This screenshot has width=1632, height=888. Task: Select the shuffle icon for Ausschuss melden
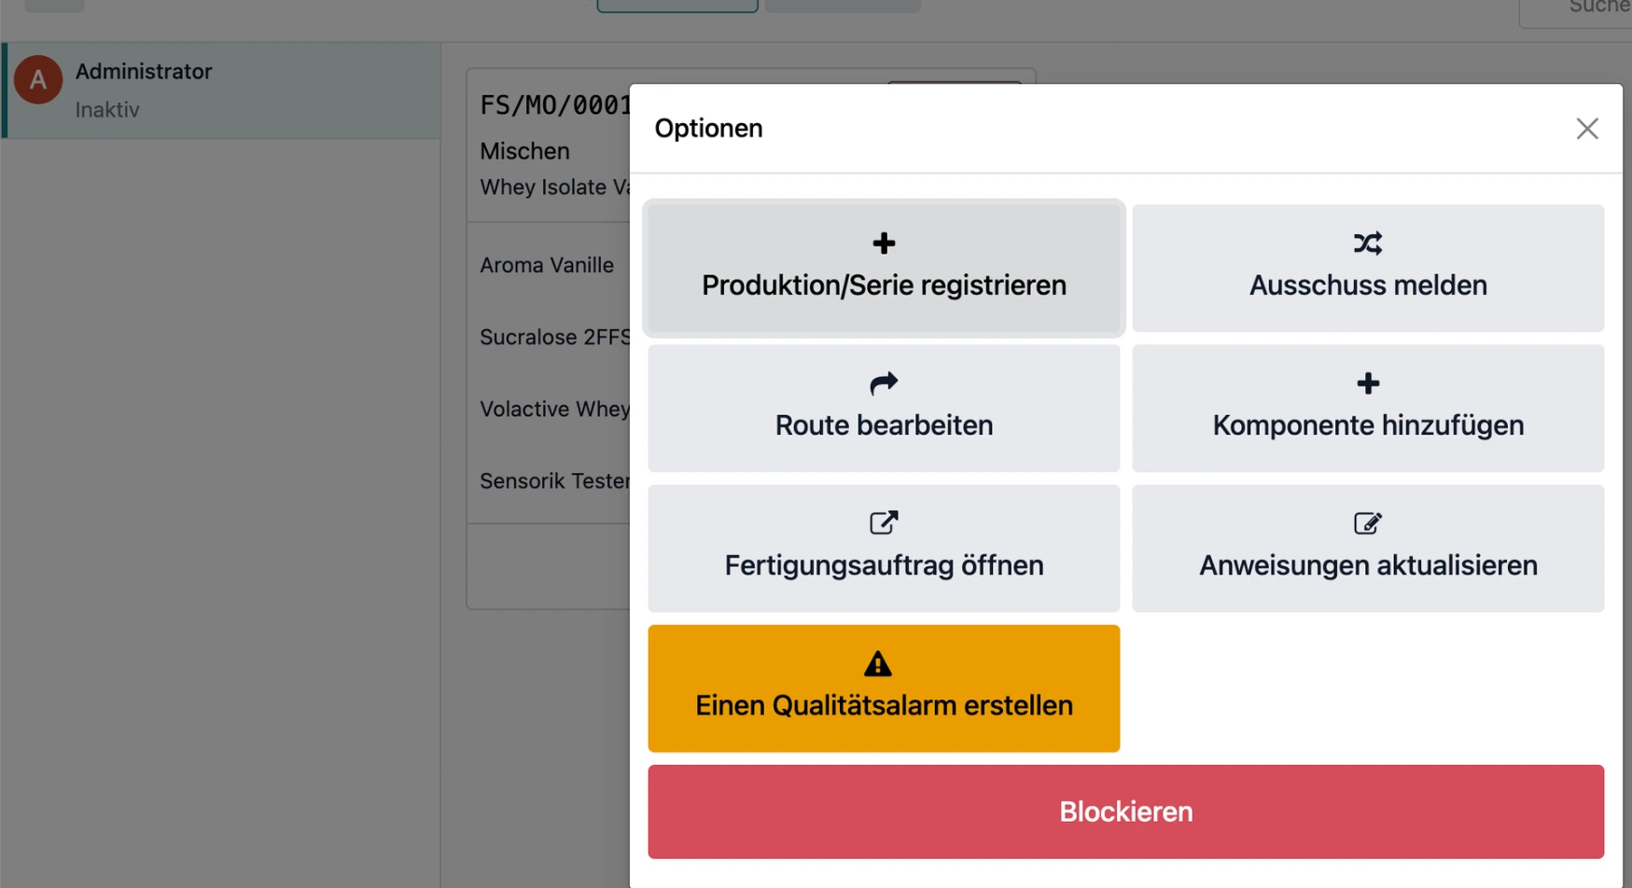pyautogui.click(x=1367, y=243)
